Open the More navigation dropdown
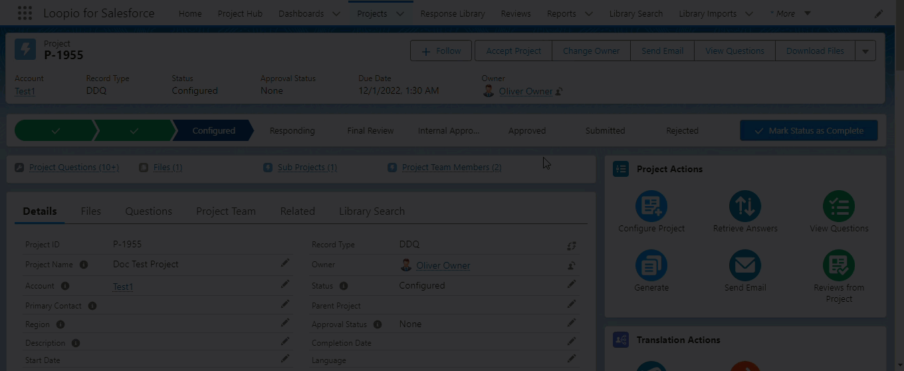The width and height of the screenshot is (904, 371). (x=790, y=13)
